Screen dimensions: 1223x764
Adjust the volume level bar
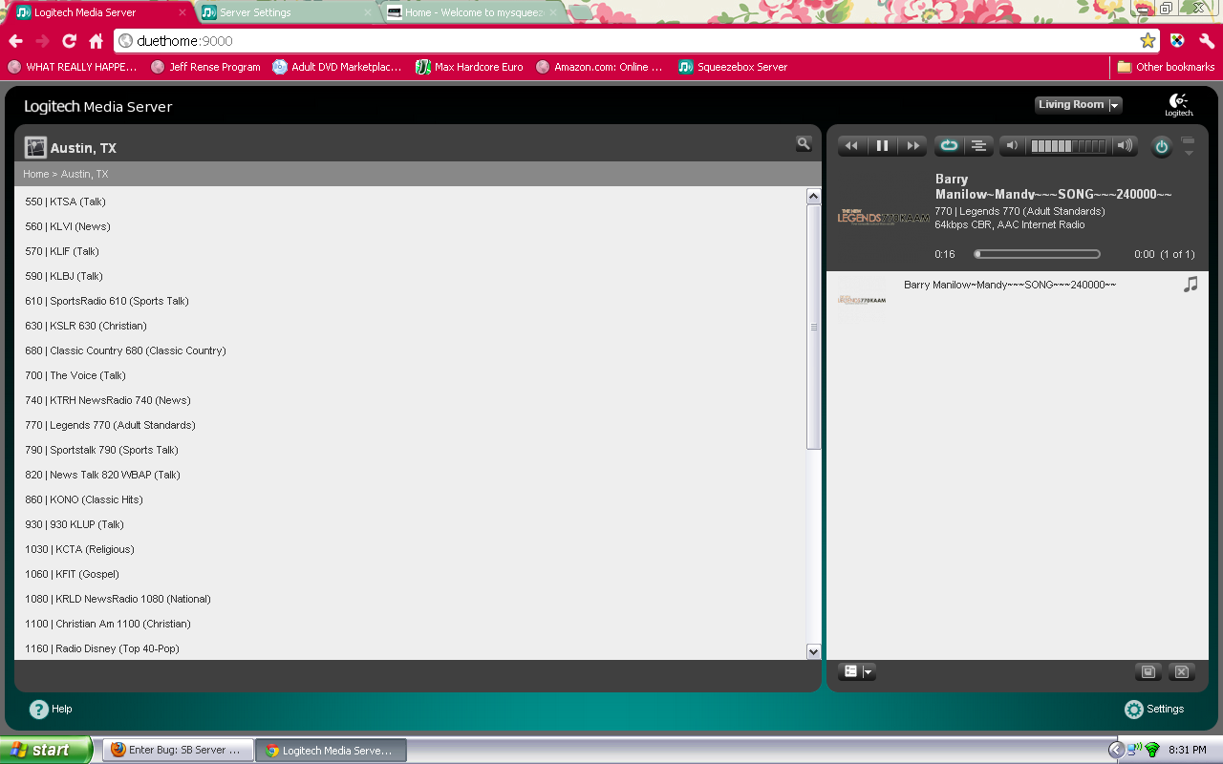coord(1067,146)
